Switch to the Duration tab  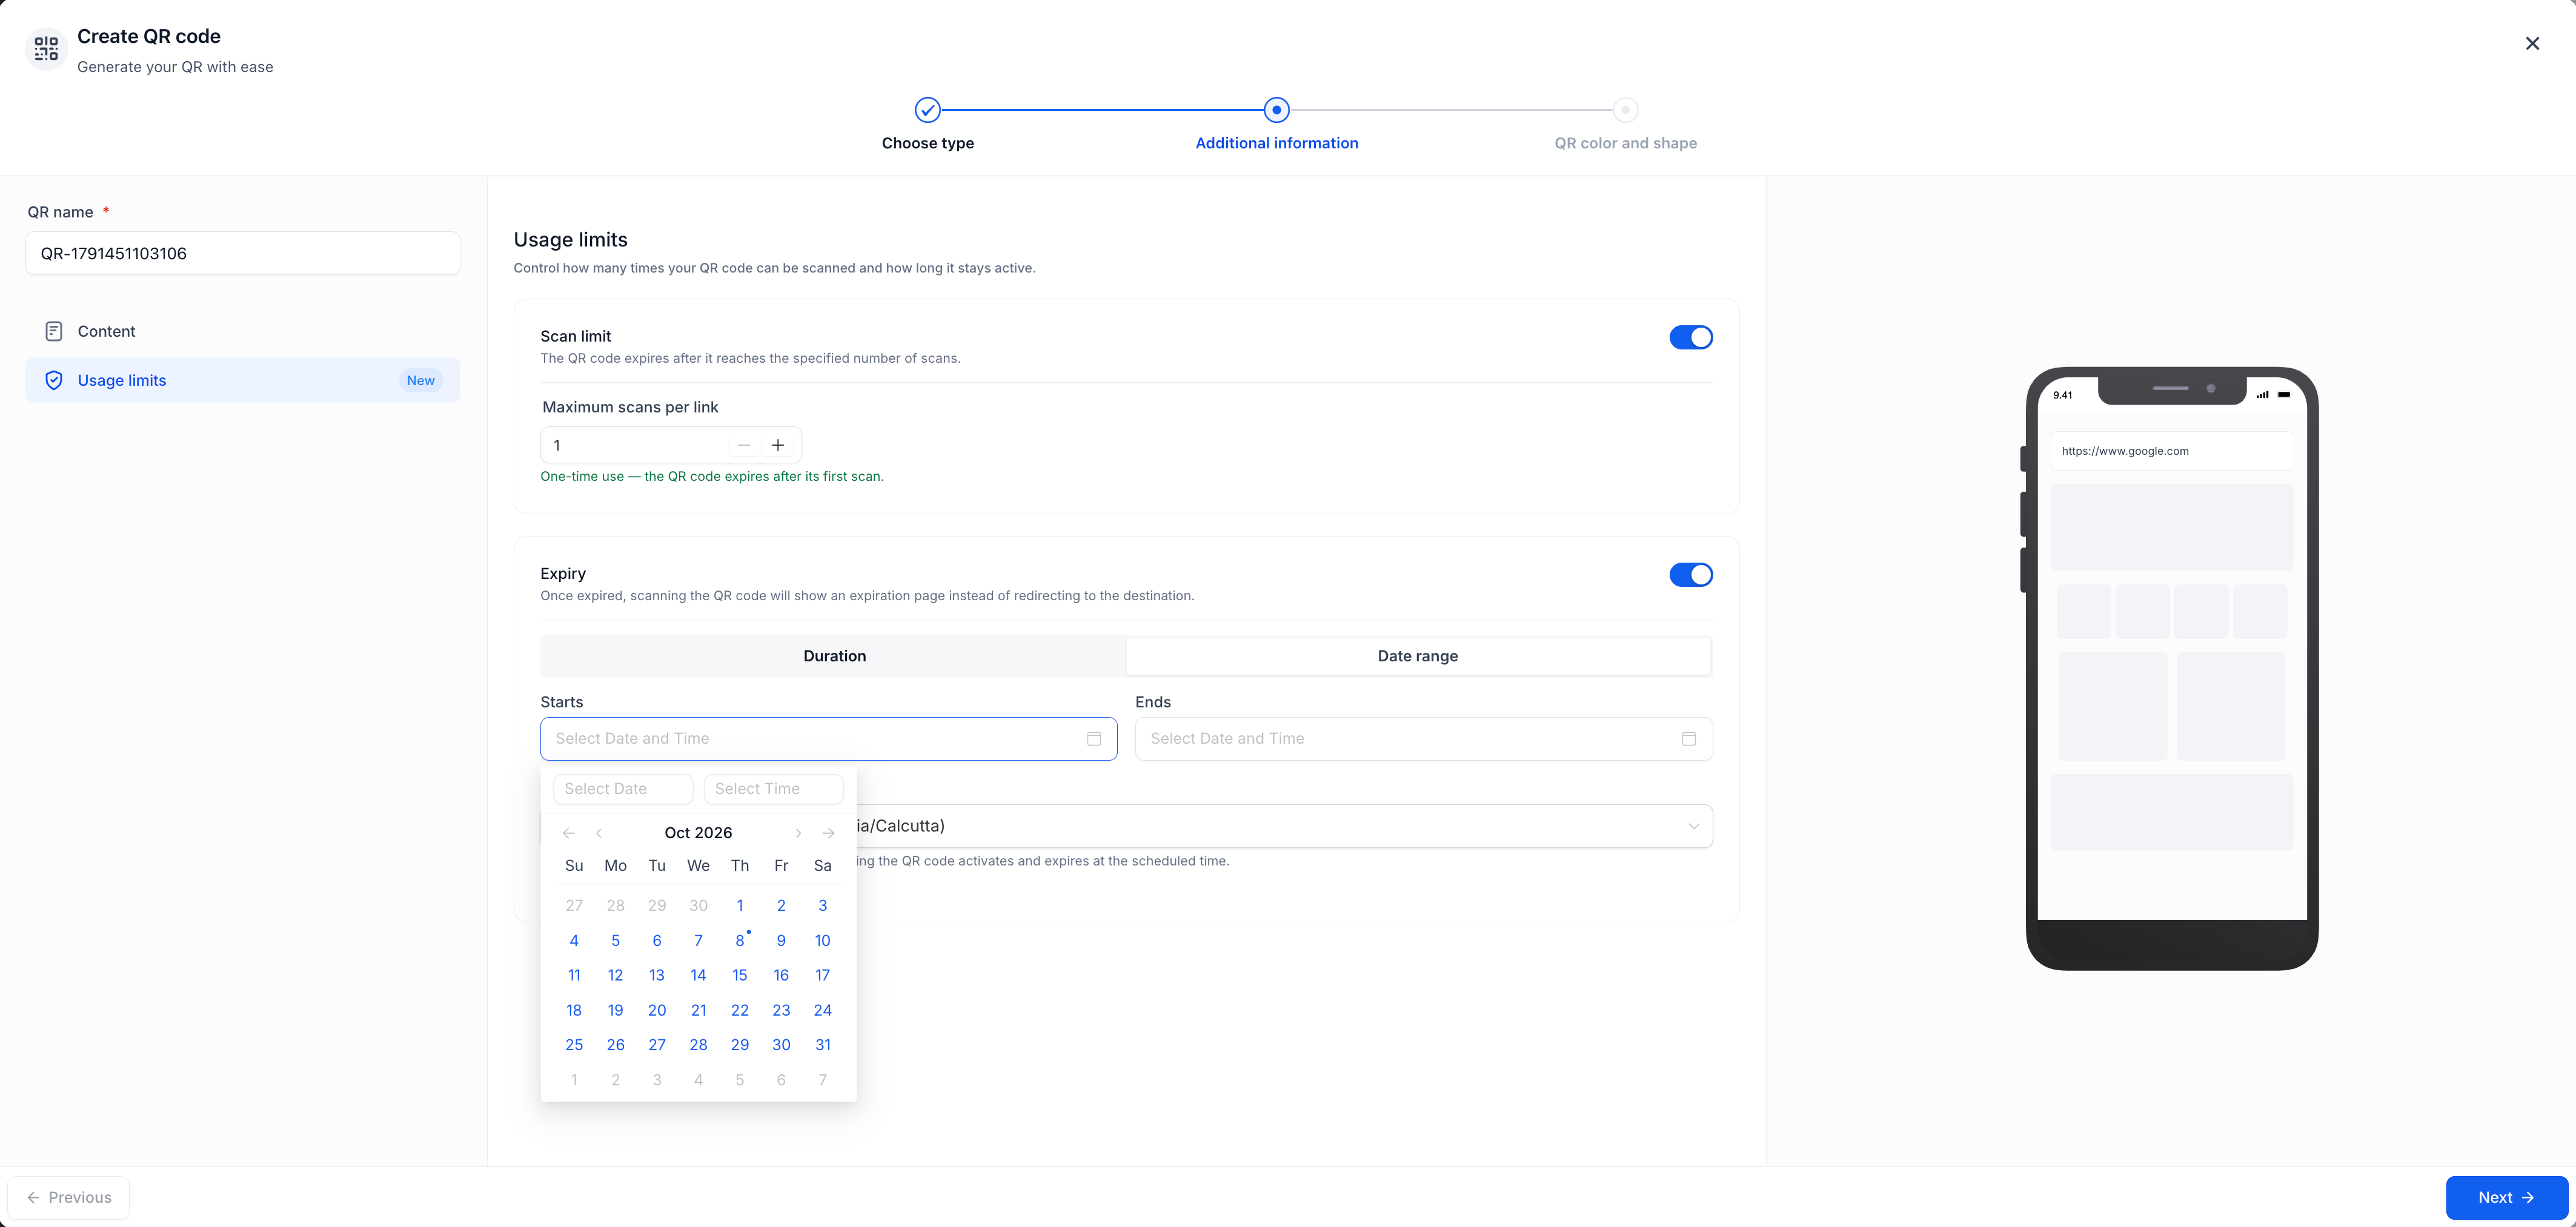coord(834,656)
